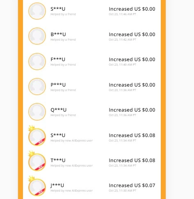
Task: Click the B***U username
Action: coord(58,34)
